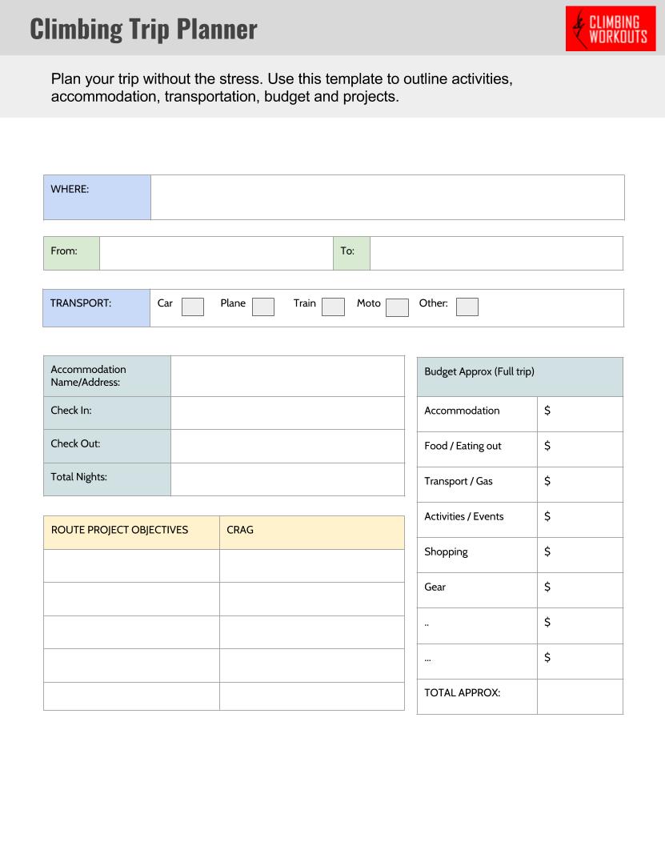Click the Check Out field
The image size is (665, 846).
[x=287, y=446]
